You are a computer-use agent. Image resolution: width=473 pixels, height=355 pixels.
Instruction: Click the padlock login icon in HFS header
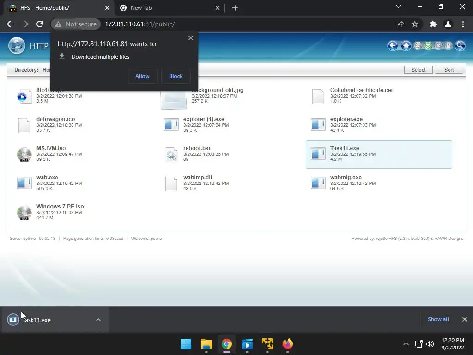[x=449, y=46]
